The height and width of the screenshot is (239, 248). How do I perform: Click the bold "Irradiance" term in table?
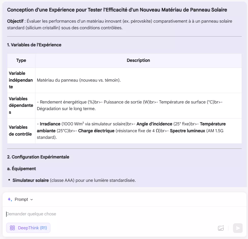(x=50, y=124)
